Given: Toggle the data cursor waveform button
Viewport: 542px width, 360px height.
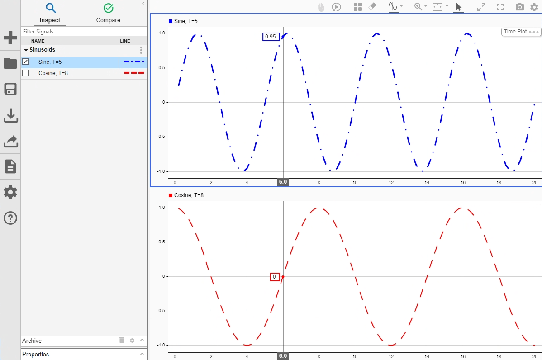Looking at the screenshot, I should pyautogui.click(x=394, y=7).
